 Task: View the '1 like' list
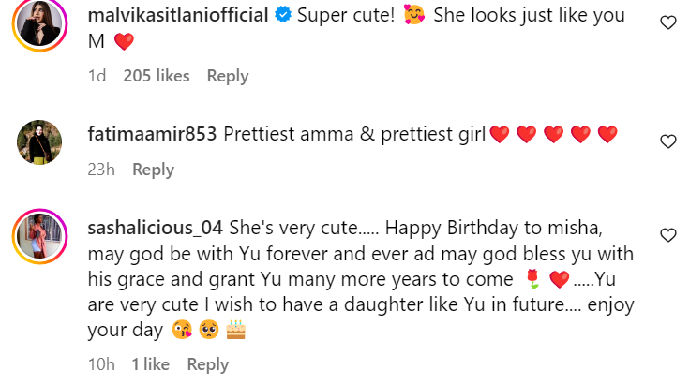tap(150, 364)
